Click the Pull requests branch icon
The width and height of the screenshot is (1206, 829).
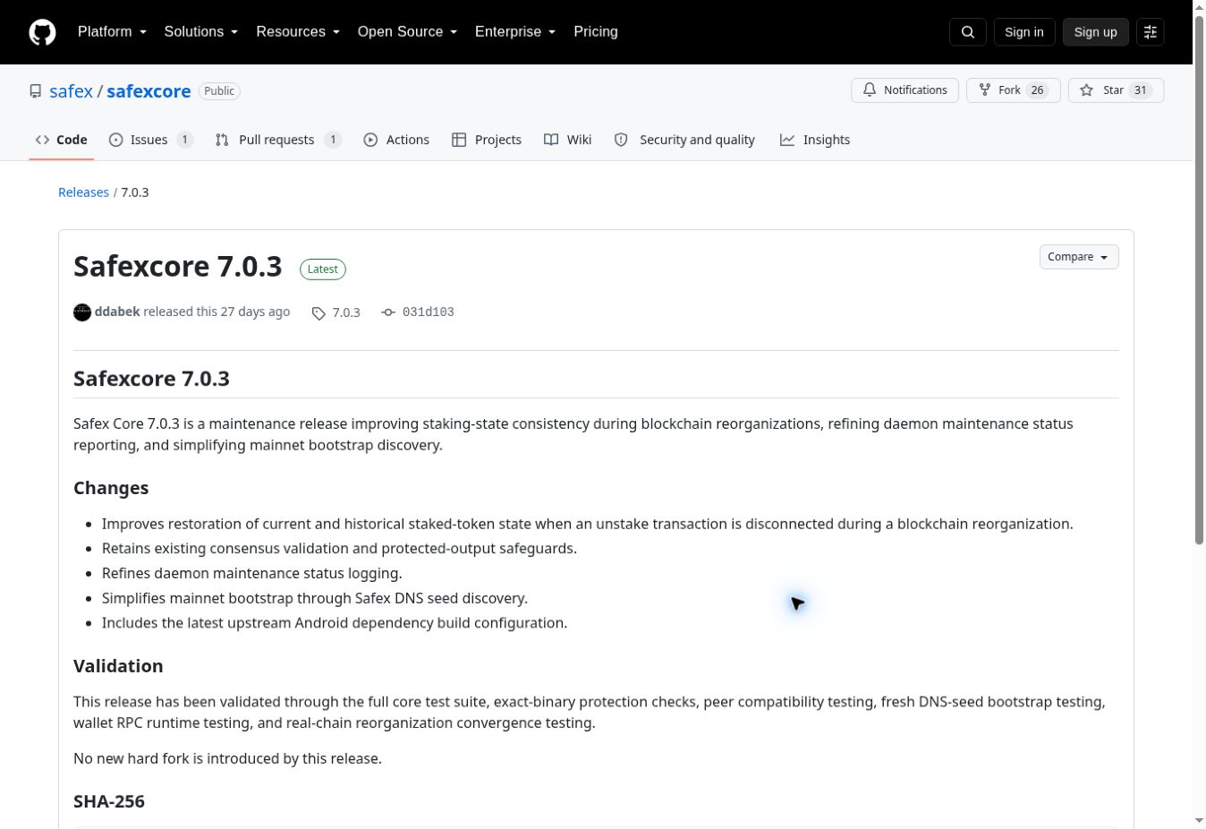pos(222,140)
